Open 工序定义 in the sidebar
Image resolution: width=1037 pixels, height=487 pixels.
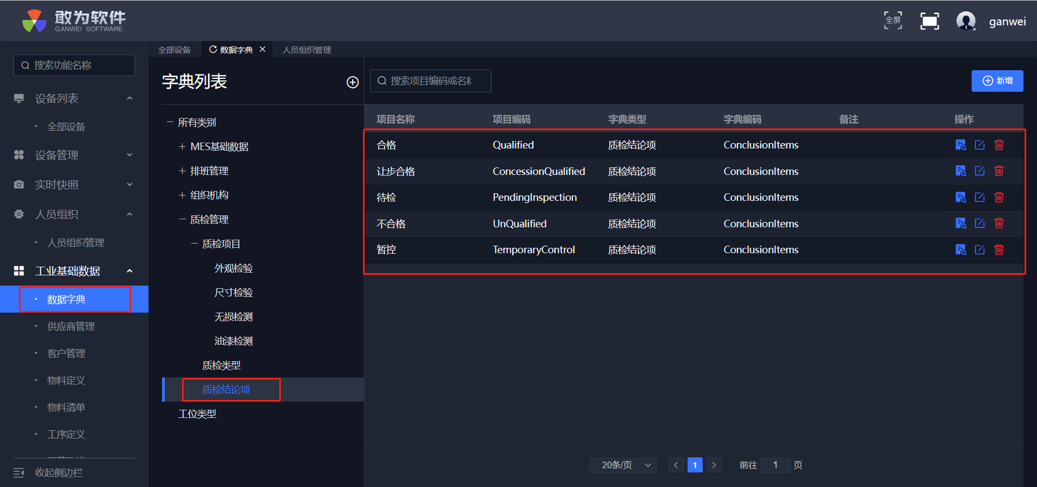tap(66, 435)
